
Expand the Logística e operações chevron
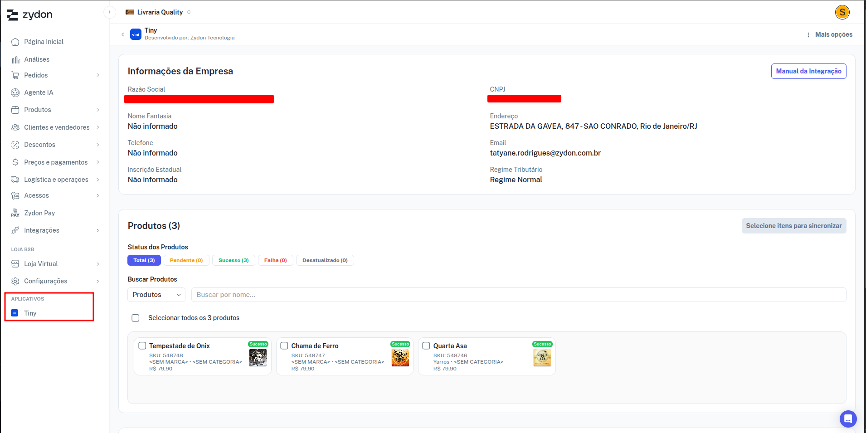(98, 180)
